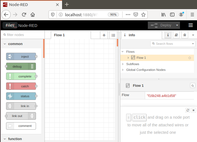Click the flow ID "f16b248.a4b1d58"
The image size is (197, 142).
[x=162, y=96]
